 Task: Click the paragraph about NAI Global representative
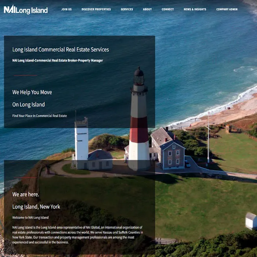(x=77, y=235)
